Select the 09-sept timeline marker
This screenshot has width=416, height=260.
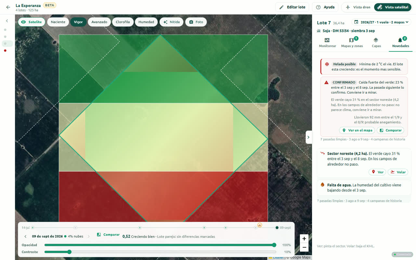(x=277, y=227)
